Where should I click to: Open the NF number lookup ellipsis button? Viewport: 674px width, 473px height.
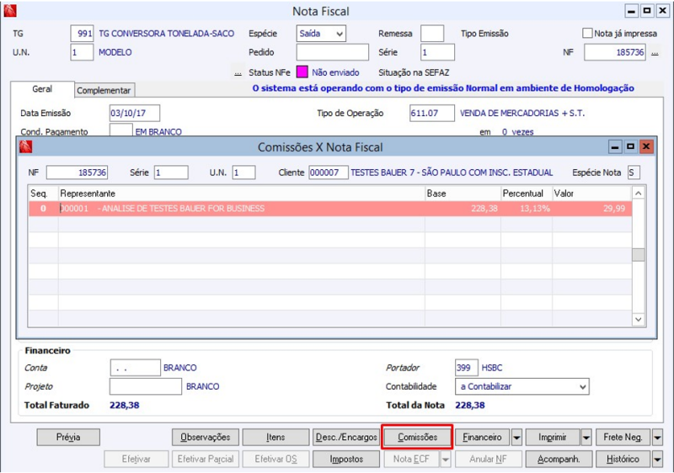click(x=655, y=53)
